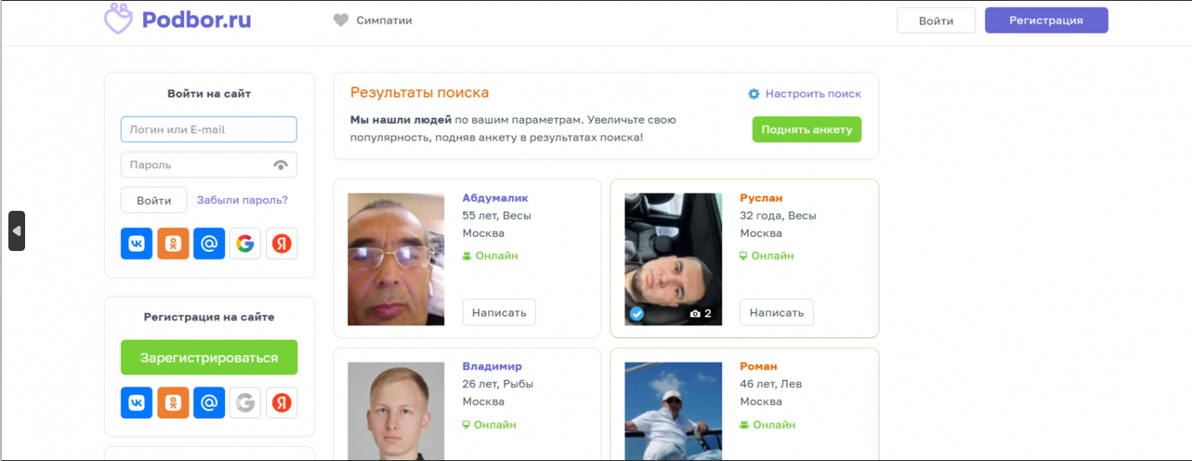The height and width of the screenshot is (461, 1192).
Task: Click VK icon in login panel
Action: [136, 243]
